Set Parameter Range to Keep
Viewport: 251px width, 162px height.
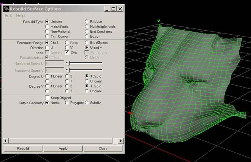[67, 42]
